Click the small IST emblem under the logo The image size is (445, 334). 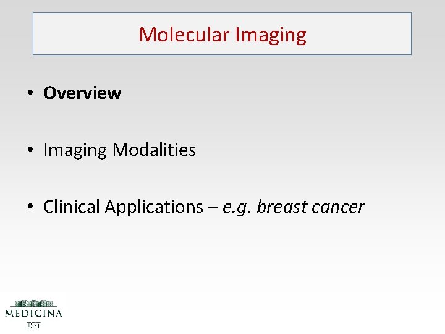coord(33,325)
